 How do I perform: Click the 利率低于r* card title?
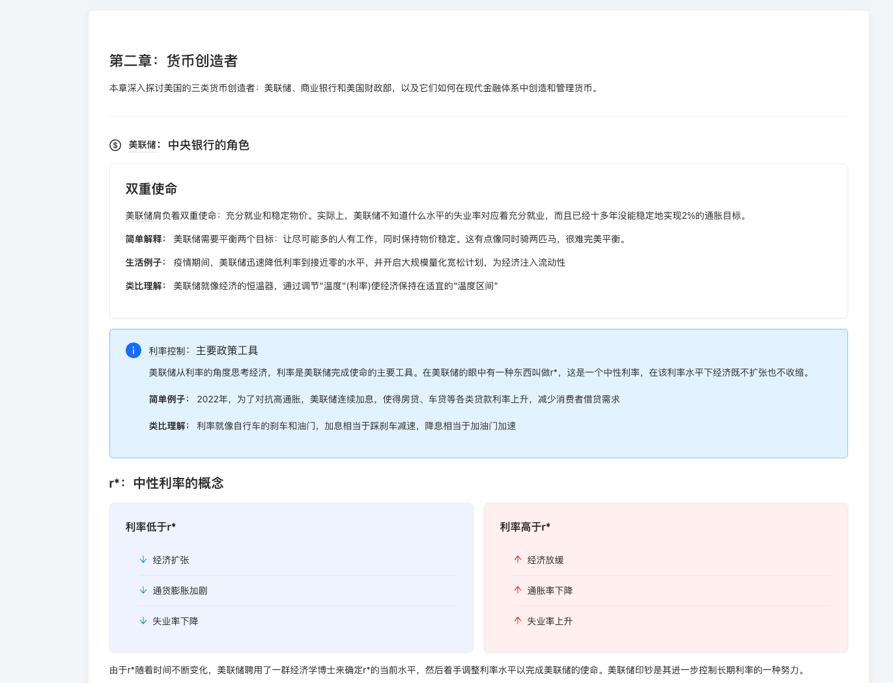(150, 527)
